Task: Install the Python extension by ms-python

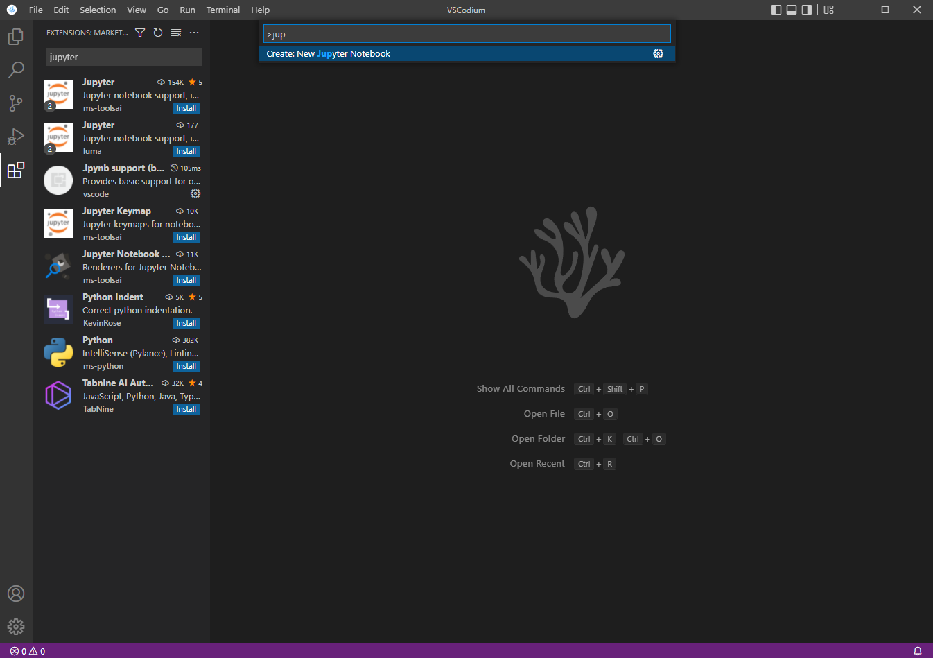Action: click(186, 366)
